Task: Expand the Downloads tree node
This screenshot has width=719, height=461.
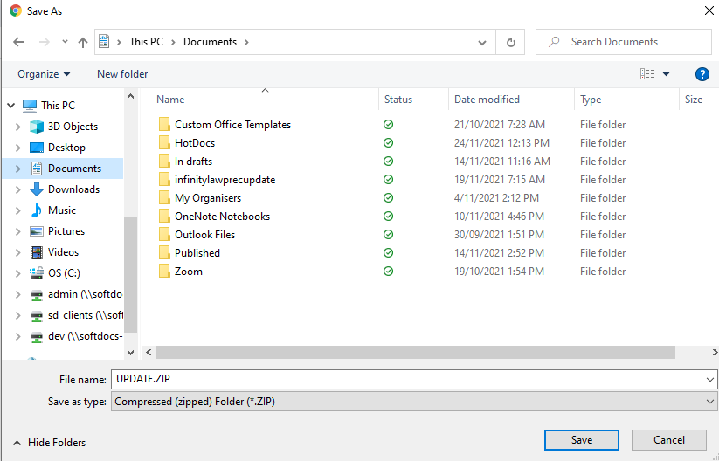Action: [17, 189]
